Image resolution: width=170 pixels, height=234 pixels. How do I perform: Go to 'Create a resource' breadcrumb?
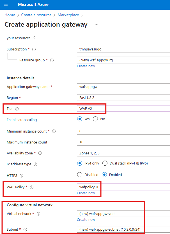coord(36,15)
